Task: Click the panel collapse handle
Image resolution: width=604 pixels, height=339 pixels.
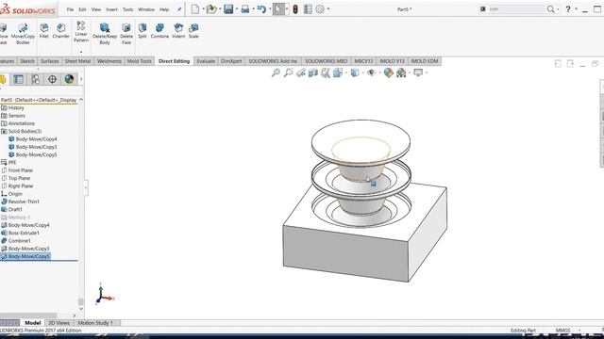Action: click(86, 187)
